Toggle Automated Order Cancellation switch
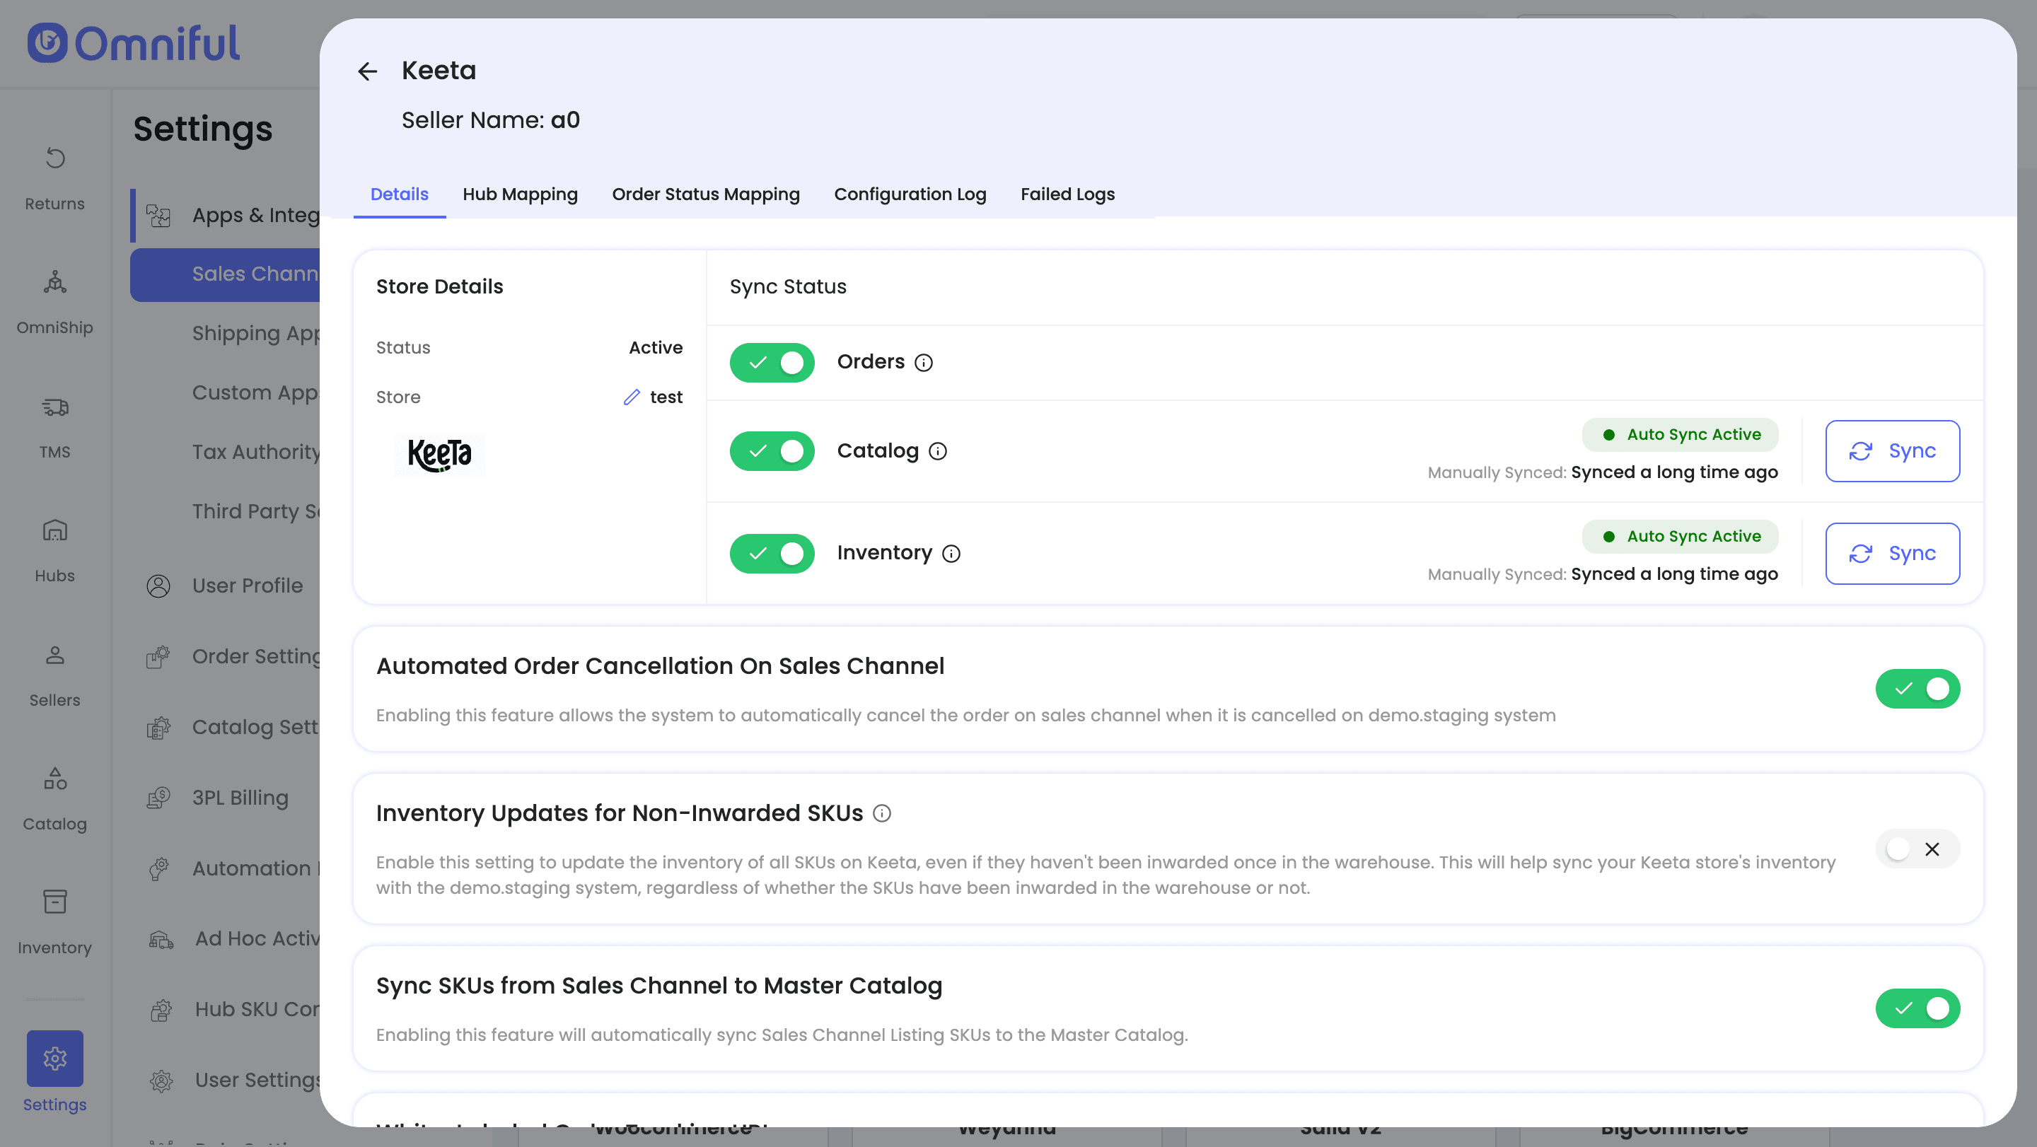 1917,689
